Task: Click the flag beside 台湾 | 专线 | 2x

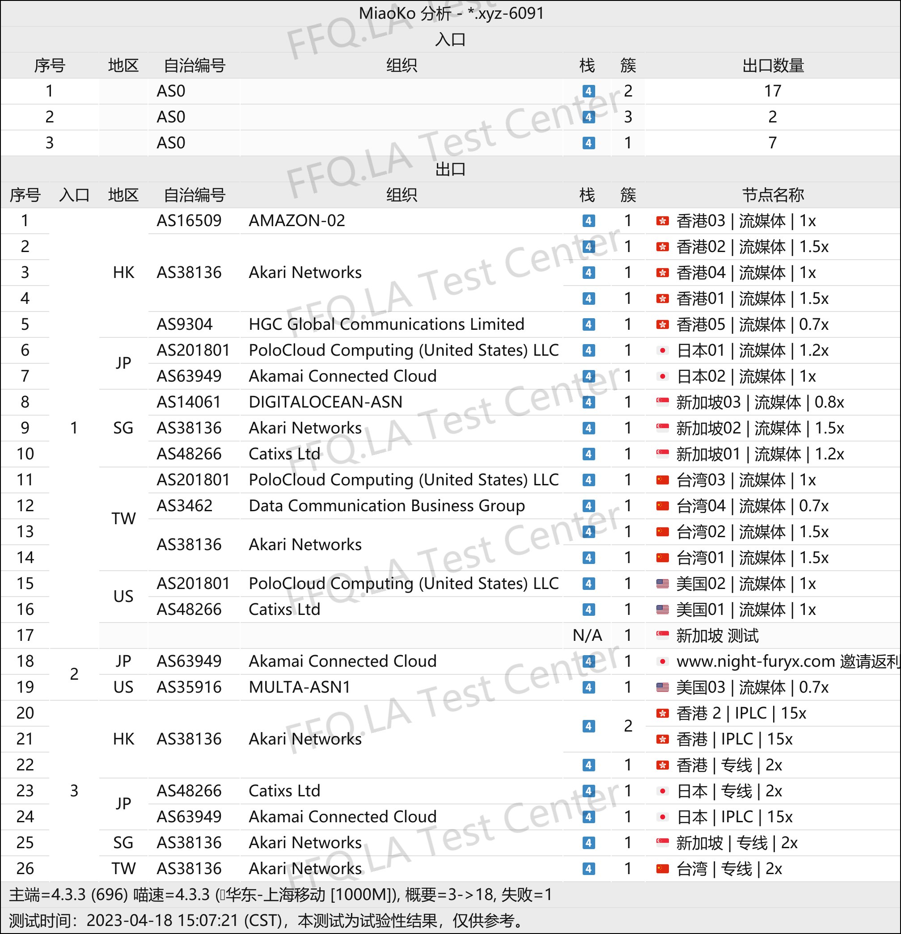Action: click(x=662, y=869)
